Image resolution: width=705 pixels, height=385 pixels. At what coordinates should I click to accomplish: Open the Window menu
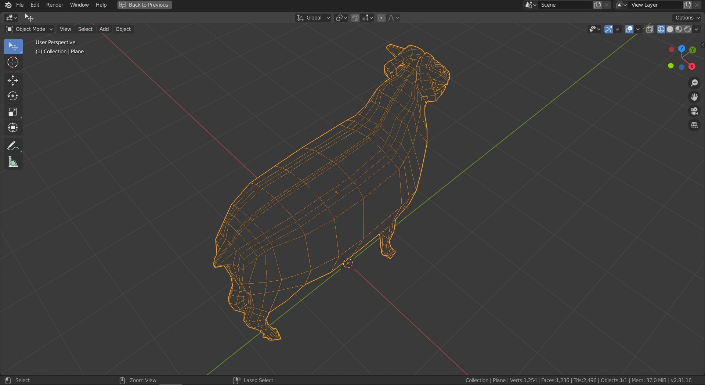pos(79,5)
